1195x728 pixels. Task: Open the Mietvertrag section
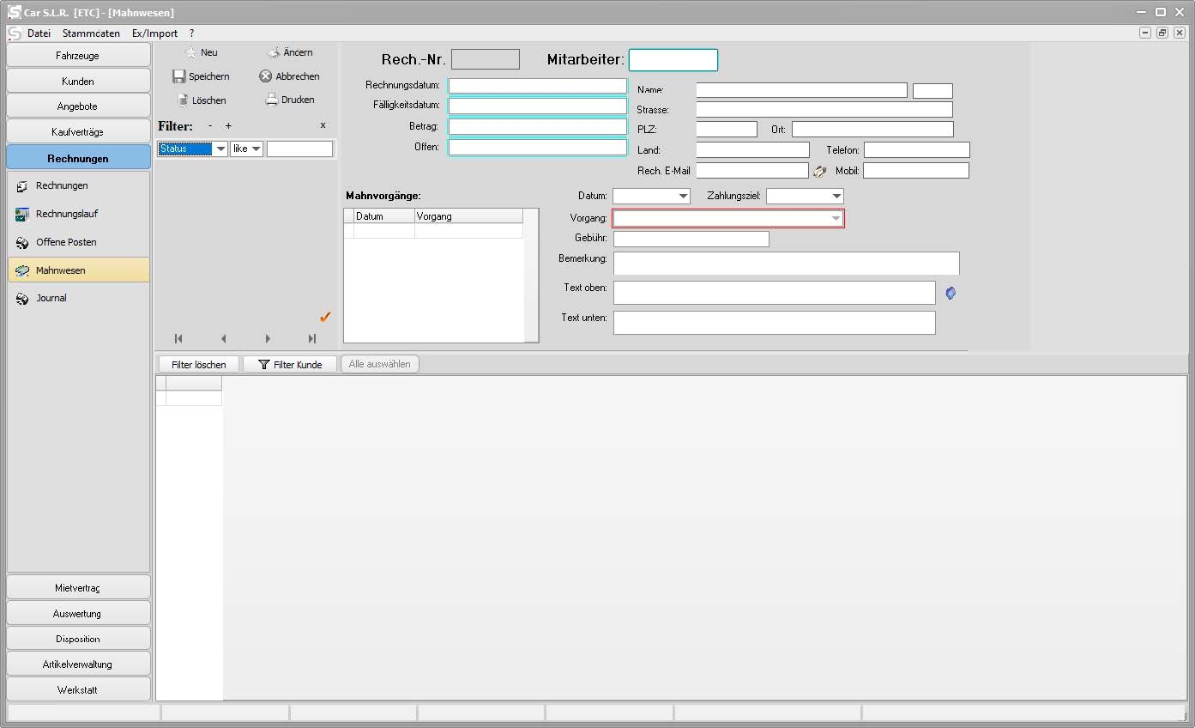(x=78, y=588)
